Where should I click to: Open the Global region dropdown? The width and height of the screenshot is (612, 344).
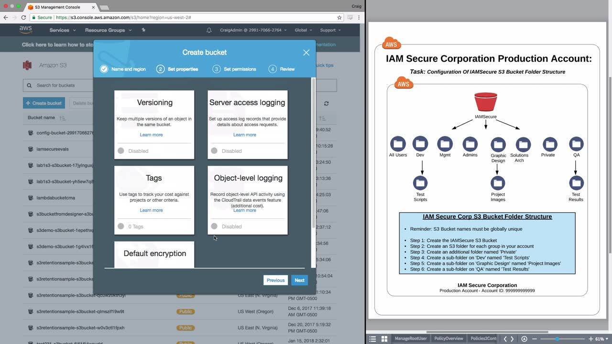click(x=303, y=30)
